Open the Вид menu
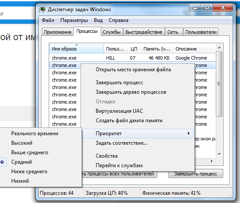The image size is (240, 203). coord(98,20)
